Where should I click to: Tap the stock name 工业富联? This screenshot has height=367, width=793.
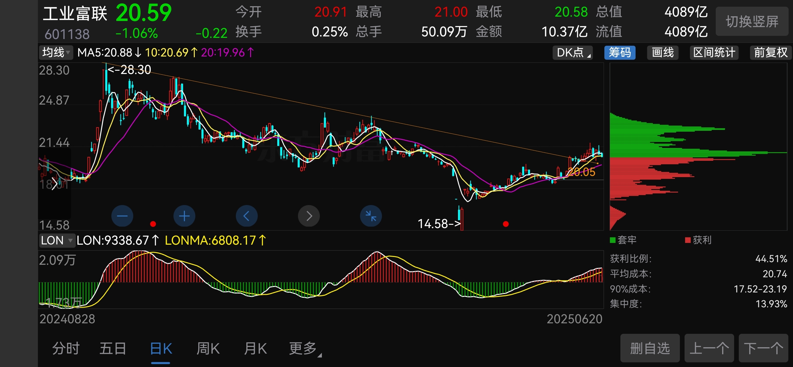(x=75, y=14)
